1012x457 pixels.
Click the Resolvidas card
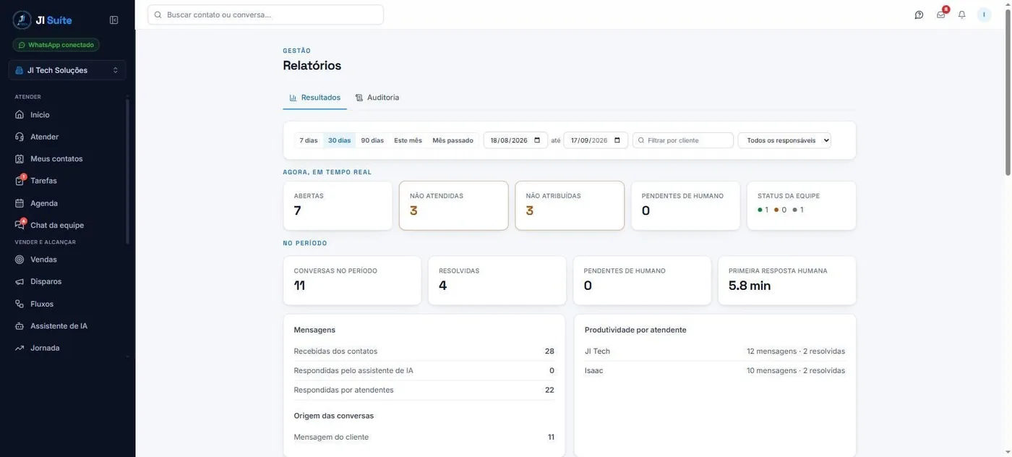[x=497, y=281]
